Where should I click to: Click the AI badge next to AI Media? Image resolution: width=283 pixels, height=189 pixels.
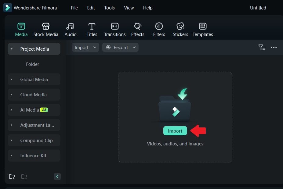[x=44, y=110]
